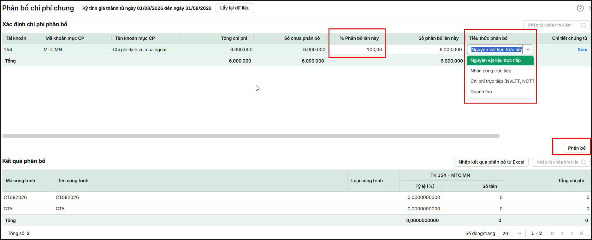Screen dimensions: 592x240
Task: Click search magnifier in cost allocation search box
Action: [x=583, y=25]
